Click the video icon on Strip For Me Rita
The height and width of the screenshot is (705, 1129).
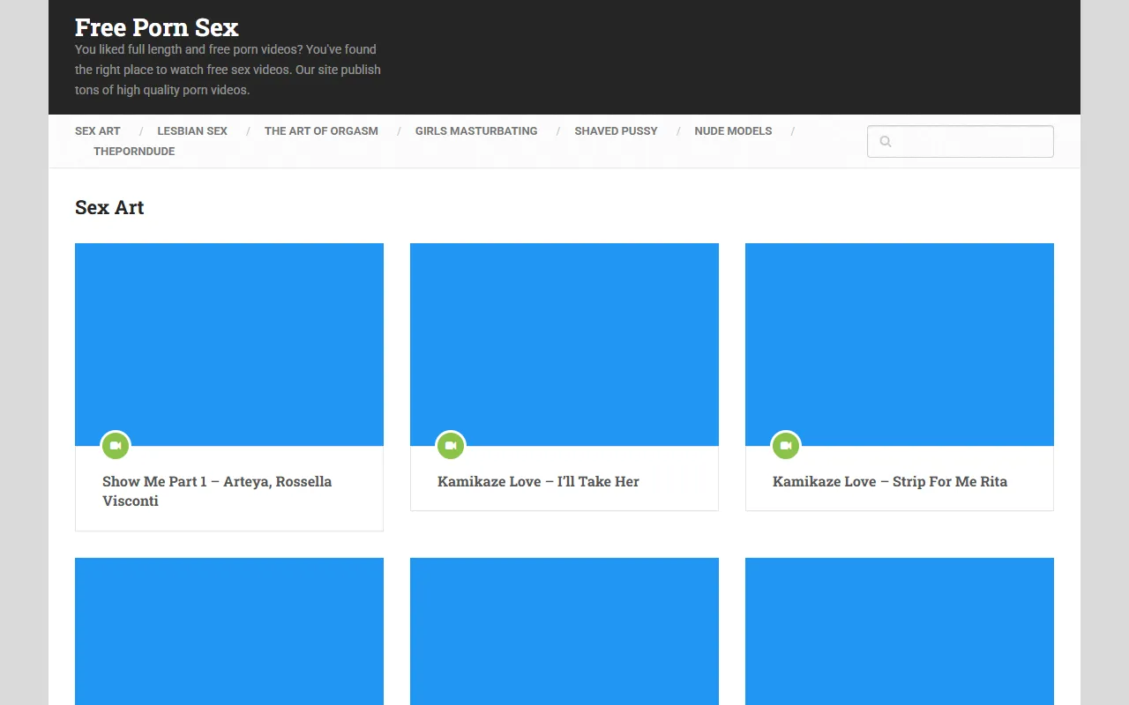tap(786, 446)
